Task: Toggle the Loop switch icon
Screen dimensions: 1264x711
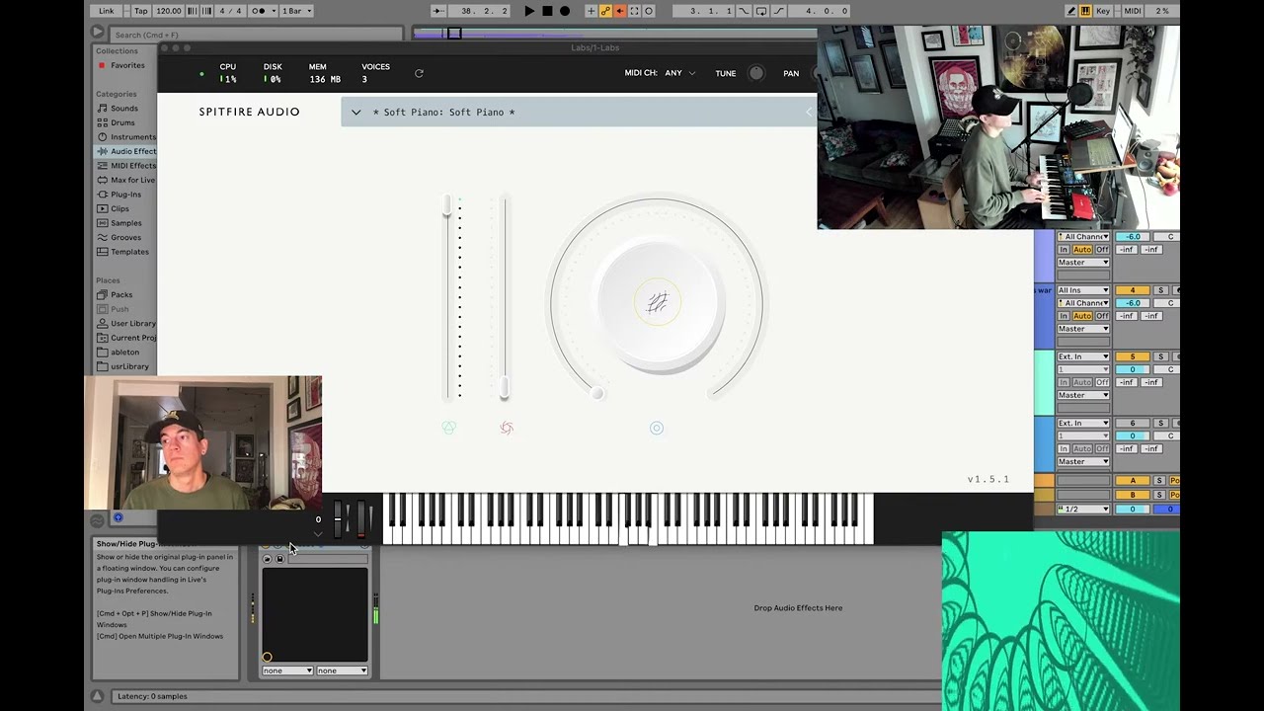Action: pos(762,11)
